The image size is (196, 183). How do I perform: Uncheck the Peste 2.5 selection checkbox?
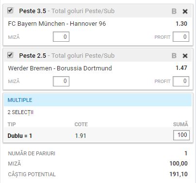tap(10, 55)
